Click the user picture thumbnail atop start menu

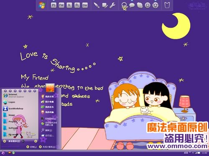click(50, 88)
